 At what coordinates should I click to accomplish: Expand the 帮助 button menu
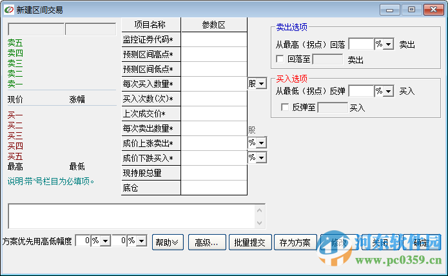tap(168, 242)
